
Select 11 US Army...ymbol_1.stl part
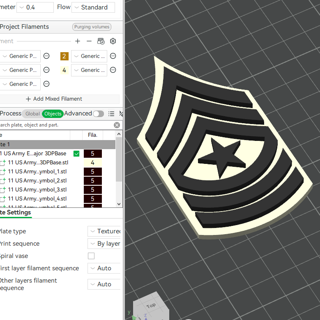pyautogui.click(x=37, y=172)
